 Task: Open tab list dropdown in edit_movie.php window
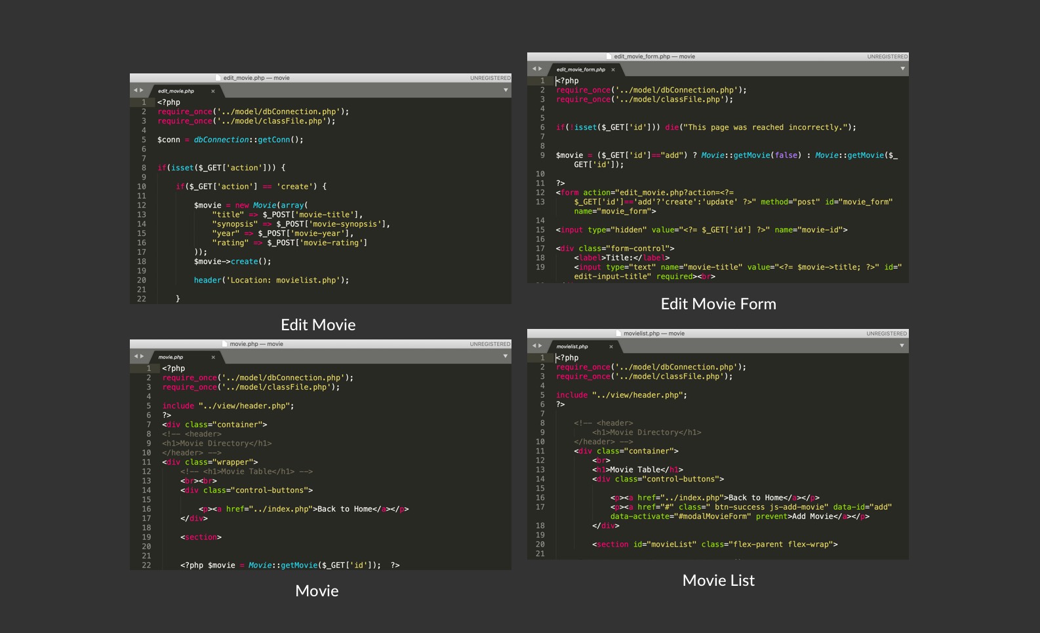(506, 90)
